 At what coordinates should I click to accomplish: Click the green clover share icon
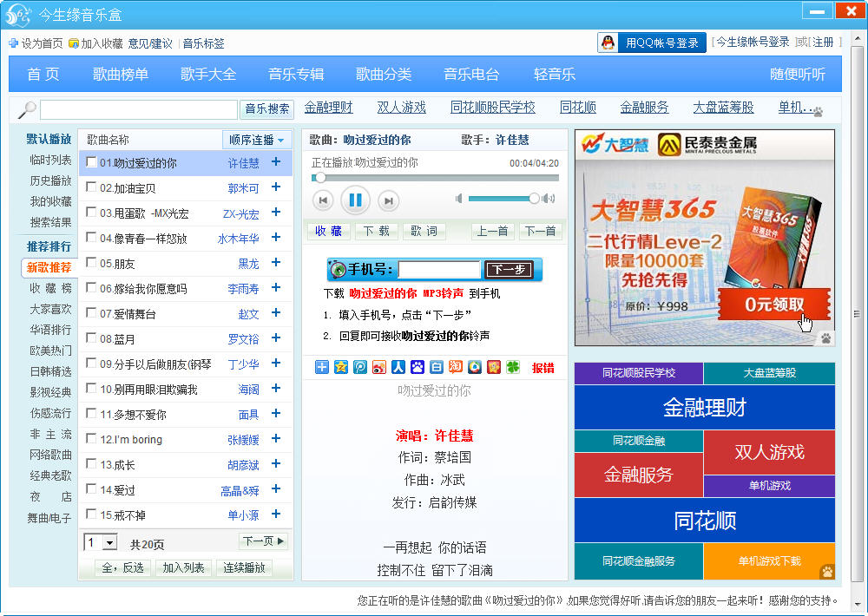(x=513, y=367)
